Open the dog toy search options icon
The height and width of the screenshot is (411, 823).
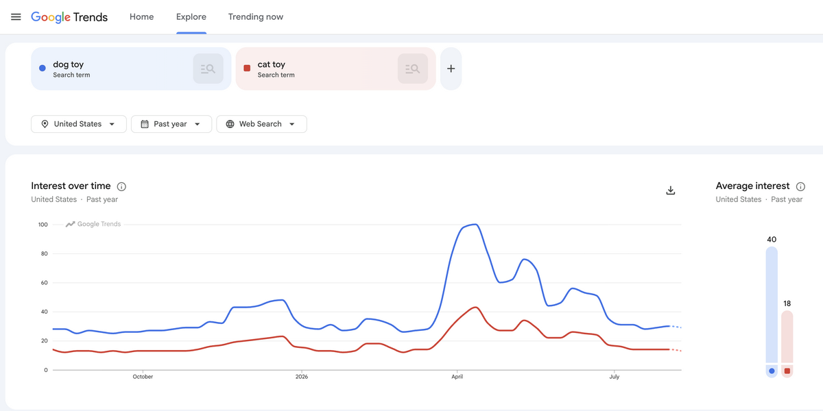click(208, 68)
